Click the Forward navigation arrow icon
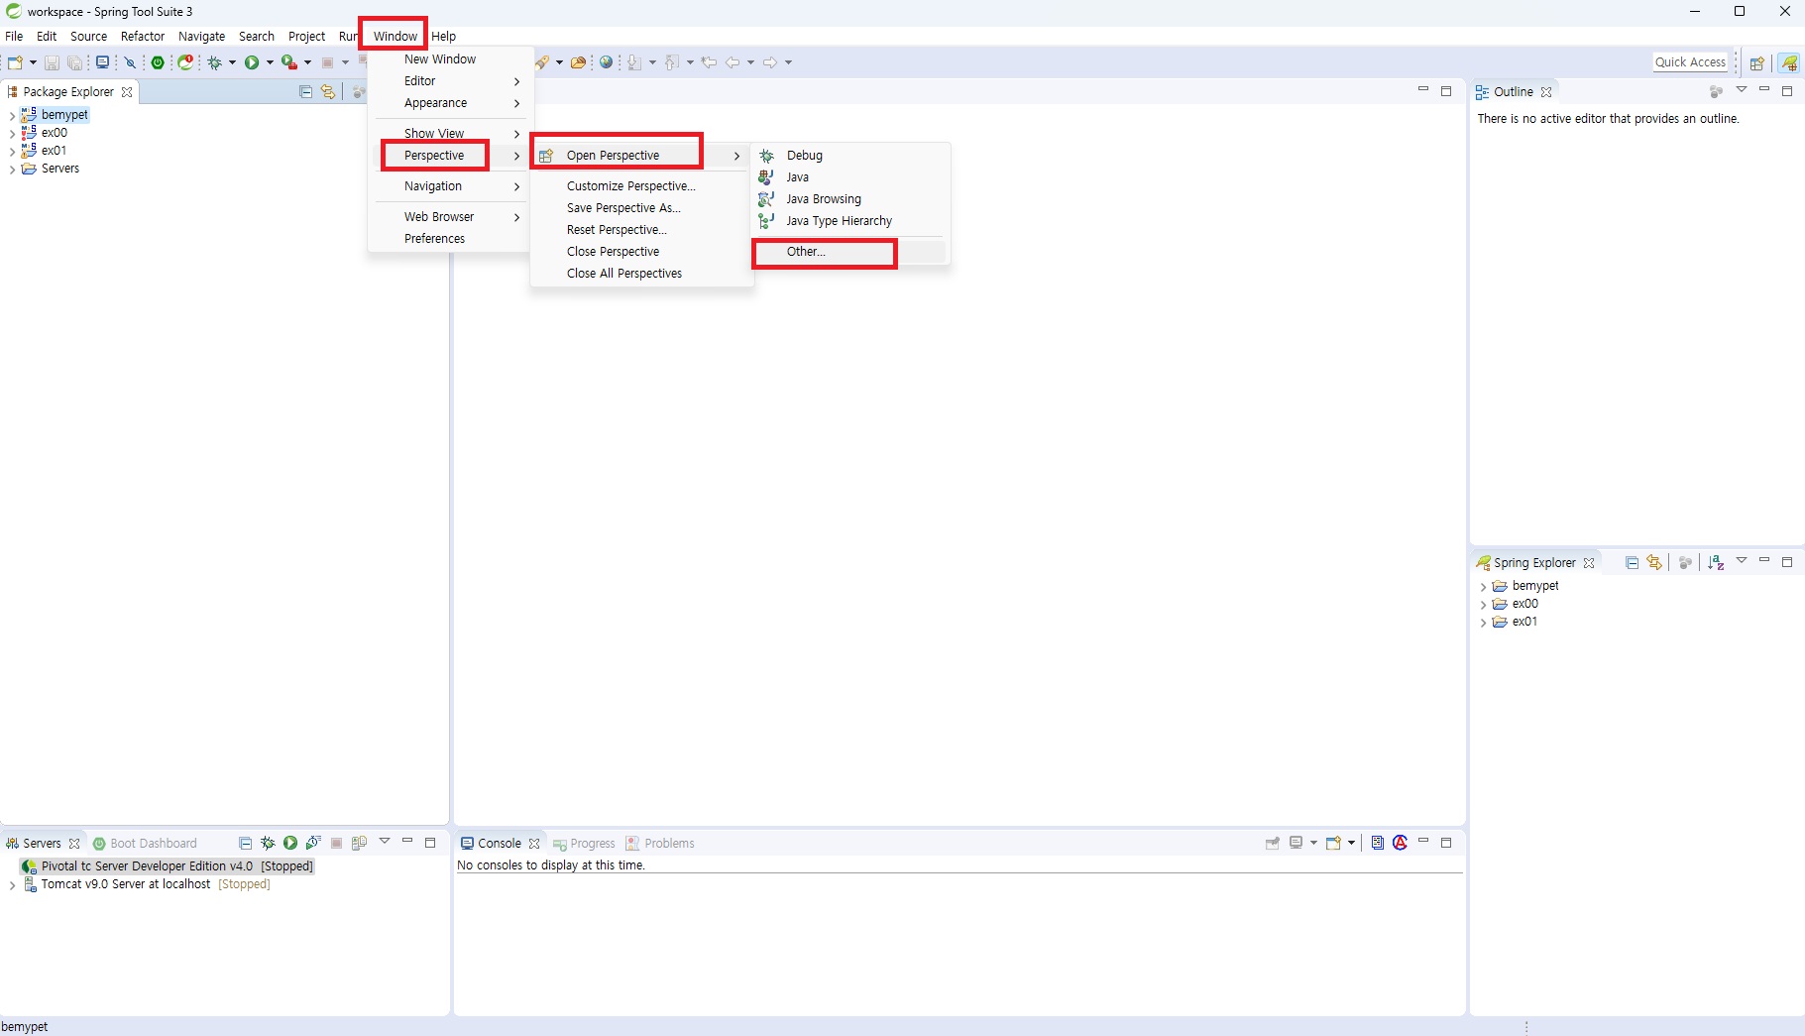The height and width of the screenshot is (1036, 1805). pos(770,61)
